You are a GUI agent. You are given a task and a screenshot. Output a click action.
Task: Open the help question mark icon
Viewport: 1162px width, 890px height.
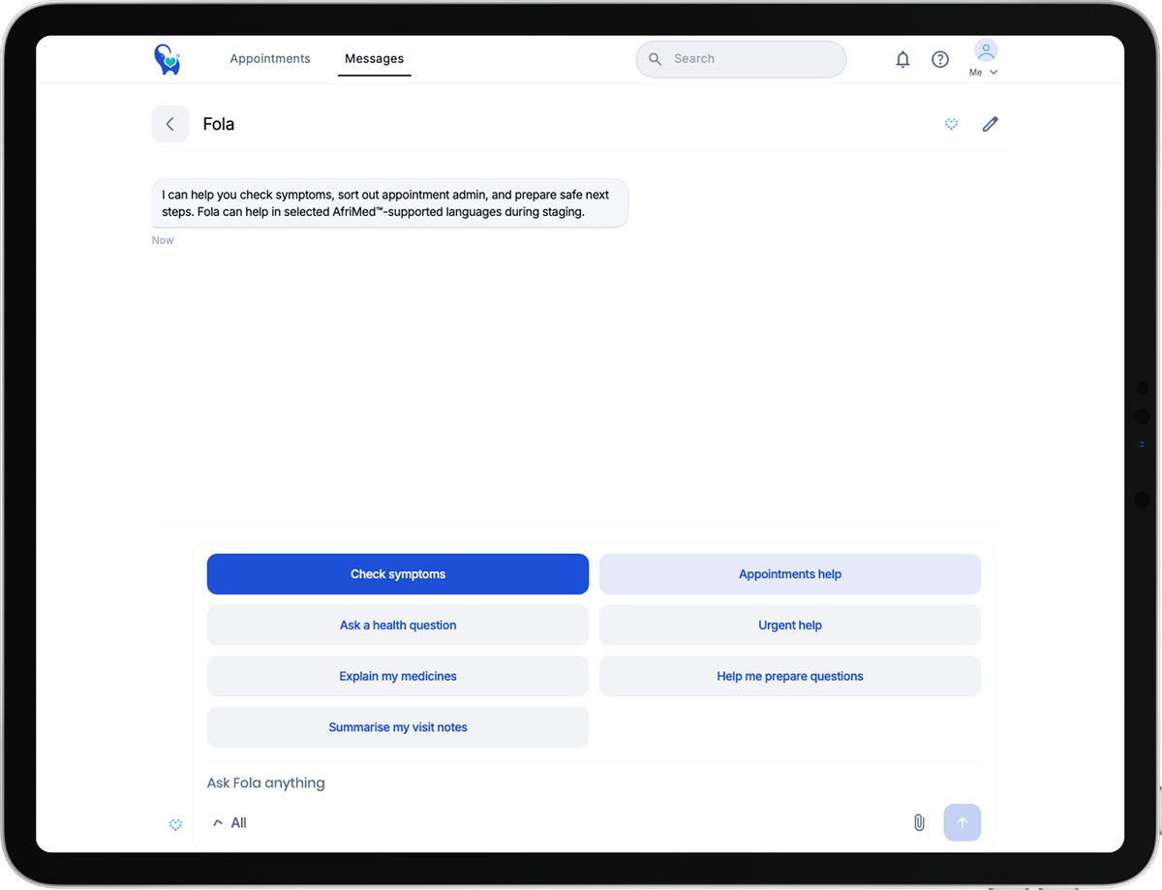[940, 59]
